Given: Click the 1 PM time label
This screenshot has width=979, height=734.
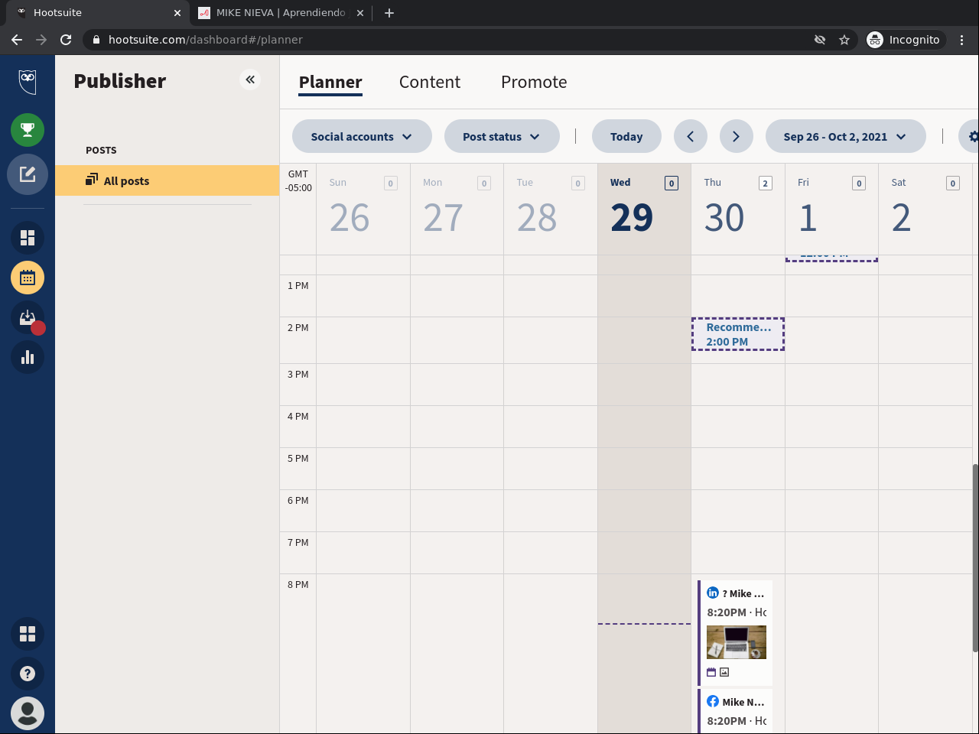Looking at the screenshot, I should (x=298, y=286).
